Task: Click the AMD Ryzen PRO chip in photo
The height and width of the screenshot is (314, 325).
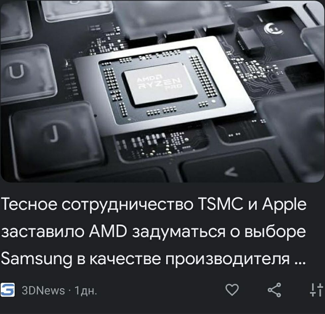Action: [160, 83]
